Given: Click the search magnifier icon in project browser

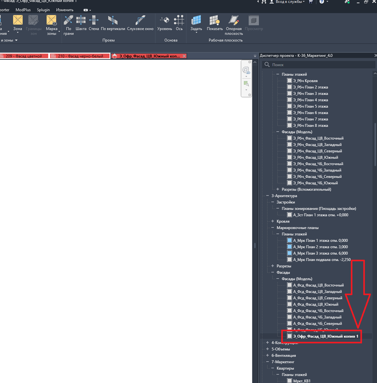Looking at the screenshot, I should pyautogui.click(x=267, y=64).
